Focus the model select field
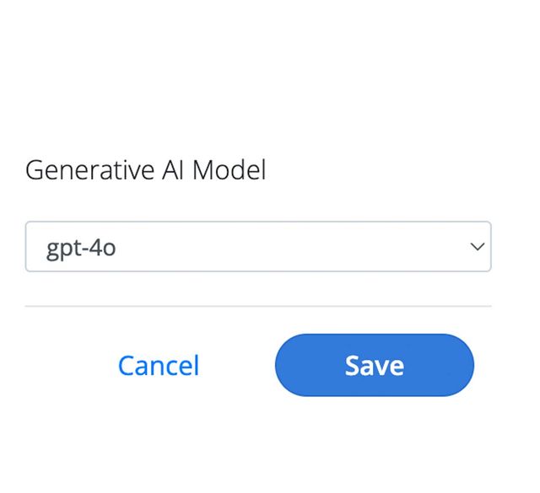The width and height of the screenshot is (540, 493). click(x=257, y=247)
